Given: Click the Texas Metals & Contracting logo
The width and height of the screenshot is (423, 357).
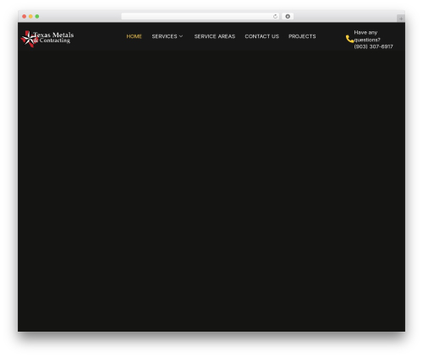Looking at the screenshot, I should (47, 39).
